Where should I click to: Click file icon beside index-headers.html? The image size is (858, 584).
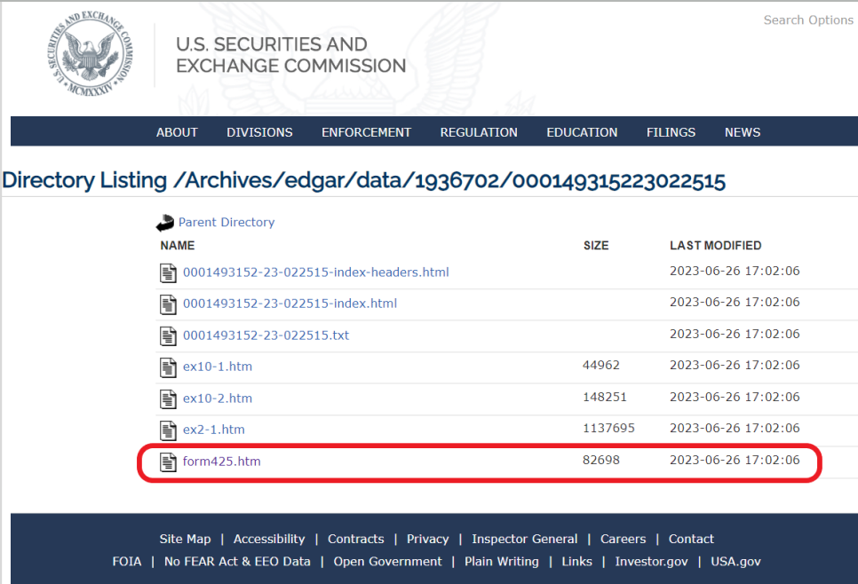coord(168,272)
